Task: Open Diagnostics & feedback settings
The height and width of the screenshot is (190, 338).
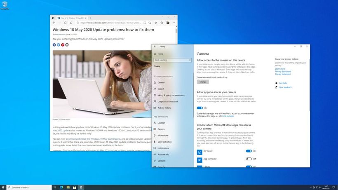Action: [168, 102]
